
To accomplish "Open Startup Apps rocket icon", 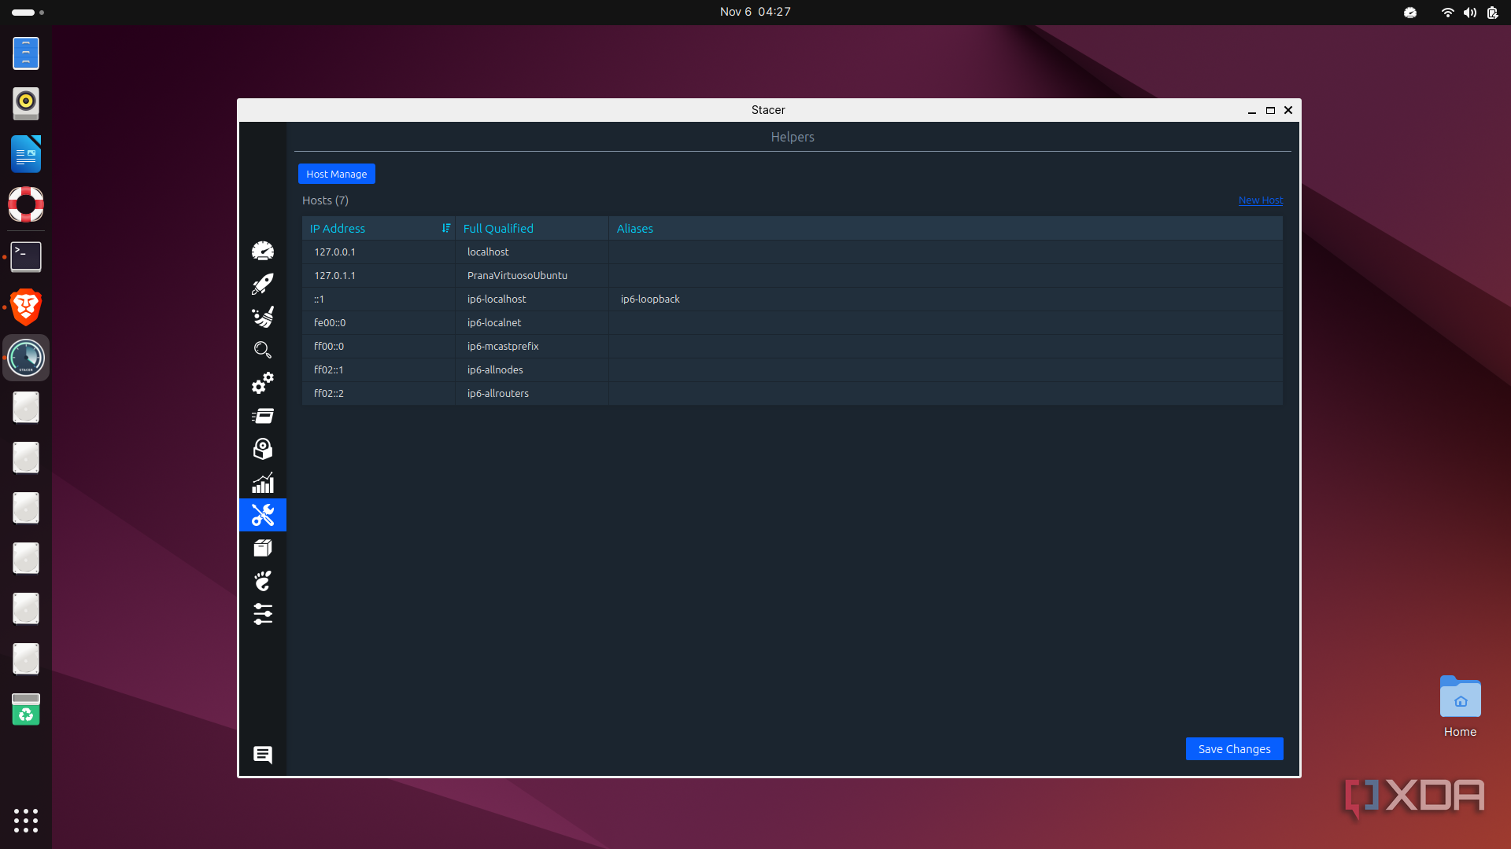I will tap(262, 284).
